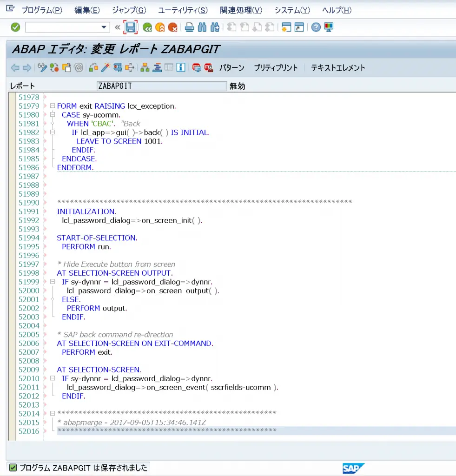The image size is (456, 476).
Task: Open the ユーティリティ(S) menu
Action: tap(183, 10)
